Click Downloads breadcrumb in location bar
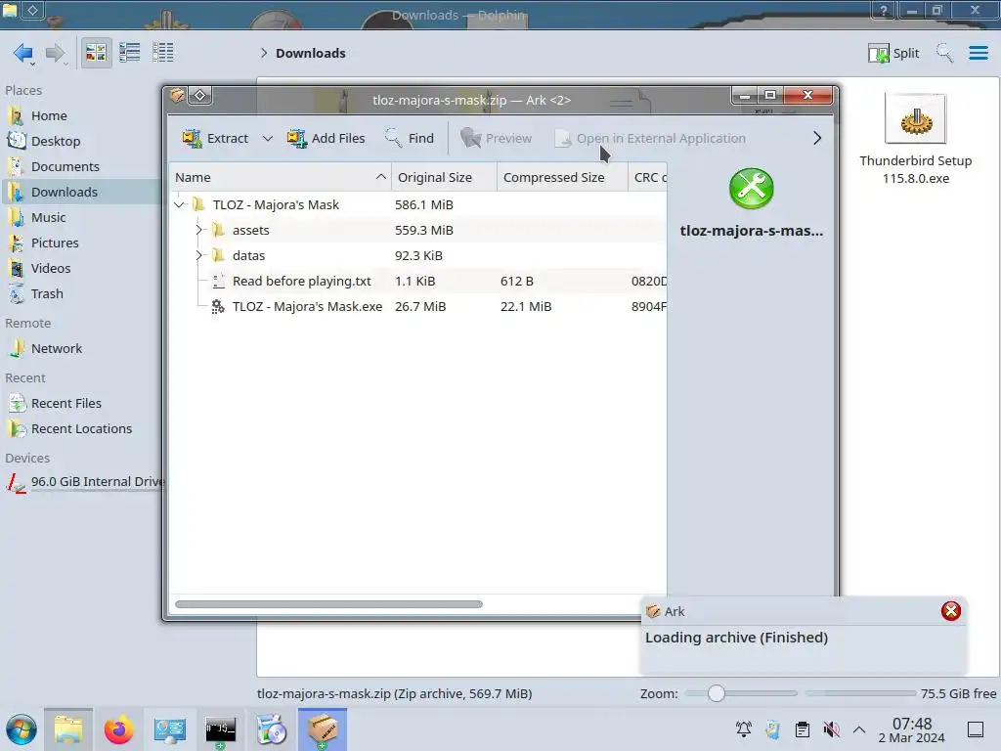The width and height of the screenshot is (1001, 751). [311, 53]
